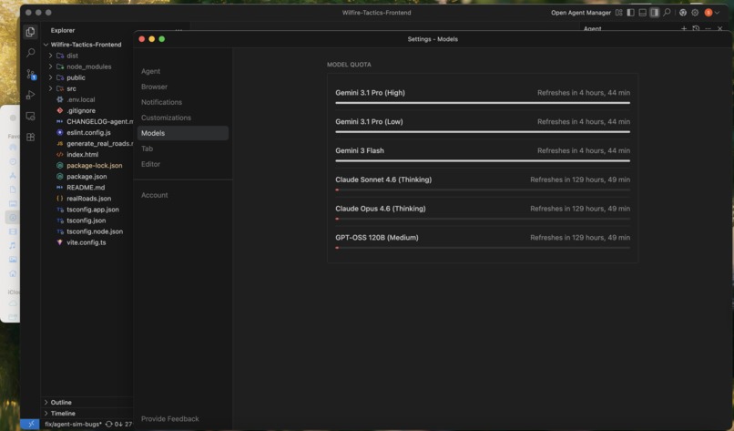Open eslint.config.js in Explorer
The height and width of the screenshot is (431, 734).
pyautogui.click(x=88, y=132)
